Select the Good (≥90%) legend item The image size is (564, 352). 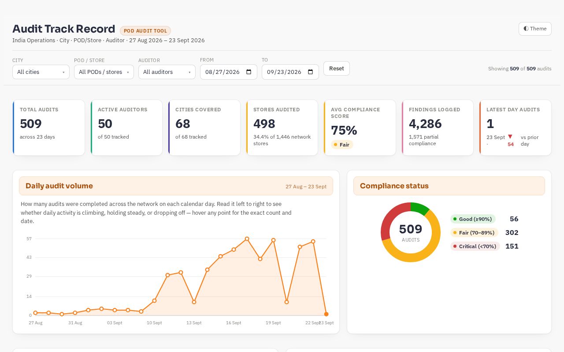click(x=473, y=219)
